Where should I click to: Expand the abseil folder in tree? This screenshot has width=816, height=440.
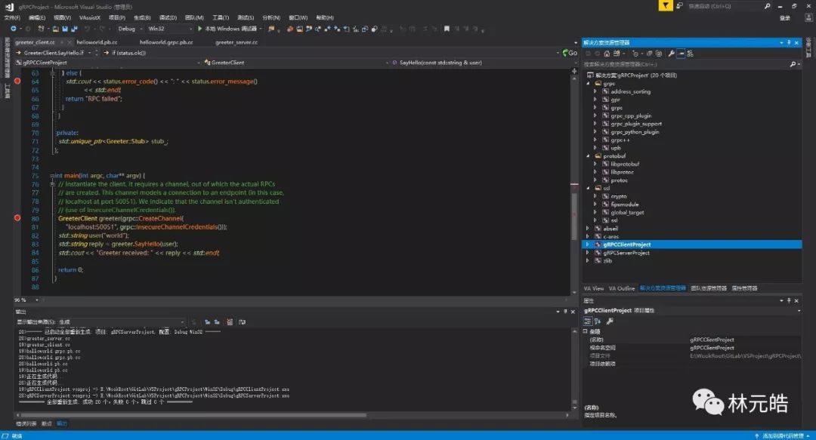[589, 228]
